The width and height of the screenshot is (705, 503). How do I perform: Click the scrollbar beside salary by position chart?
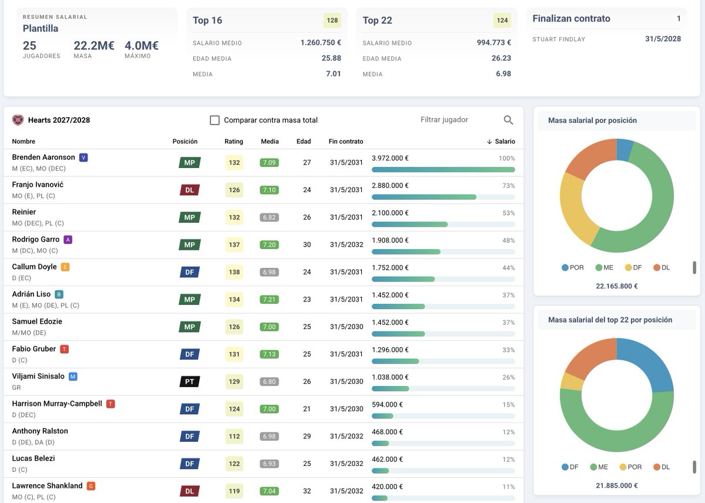(x=694, y=267)
